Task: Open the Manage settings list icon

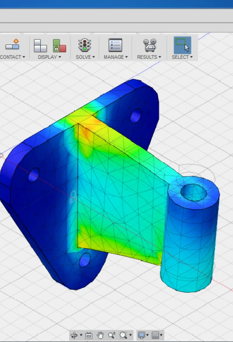Action: [x=115, y=45]
